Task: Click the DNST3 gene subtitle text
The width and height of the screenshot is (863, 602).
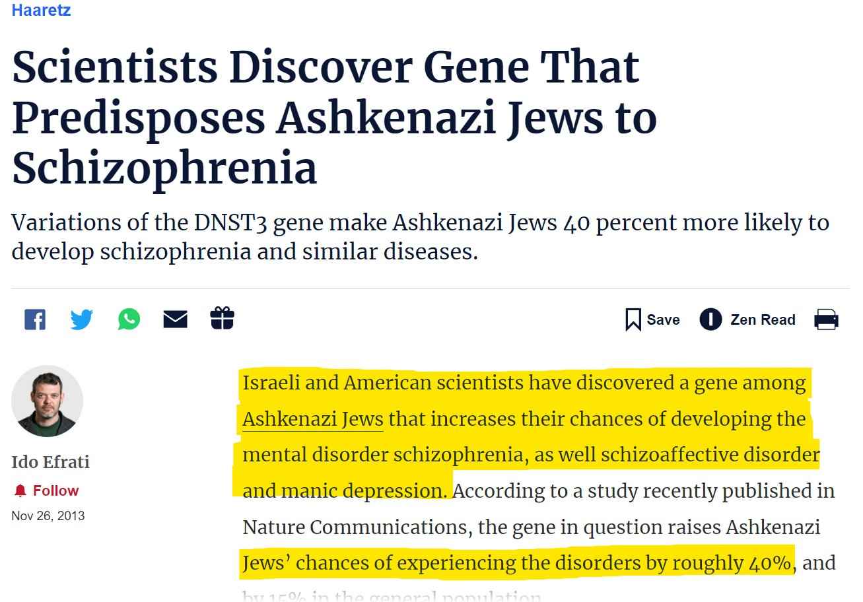Action: pos(420,237)
